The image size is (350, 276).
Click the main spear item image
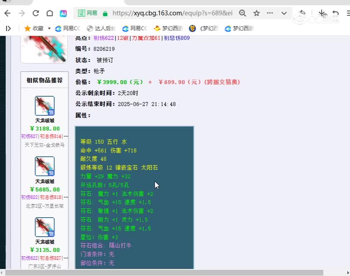point(44,49)
